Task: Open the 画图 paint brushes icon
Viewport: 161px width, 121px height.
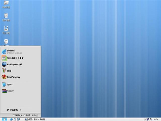Action: point(4,71)
